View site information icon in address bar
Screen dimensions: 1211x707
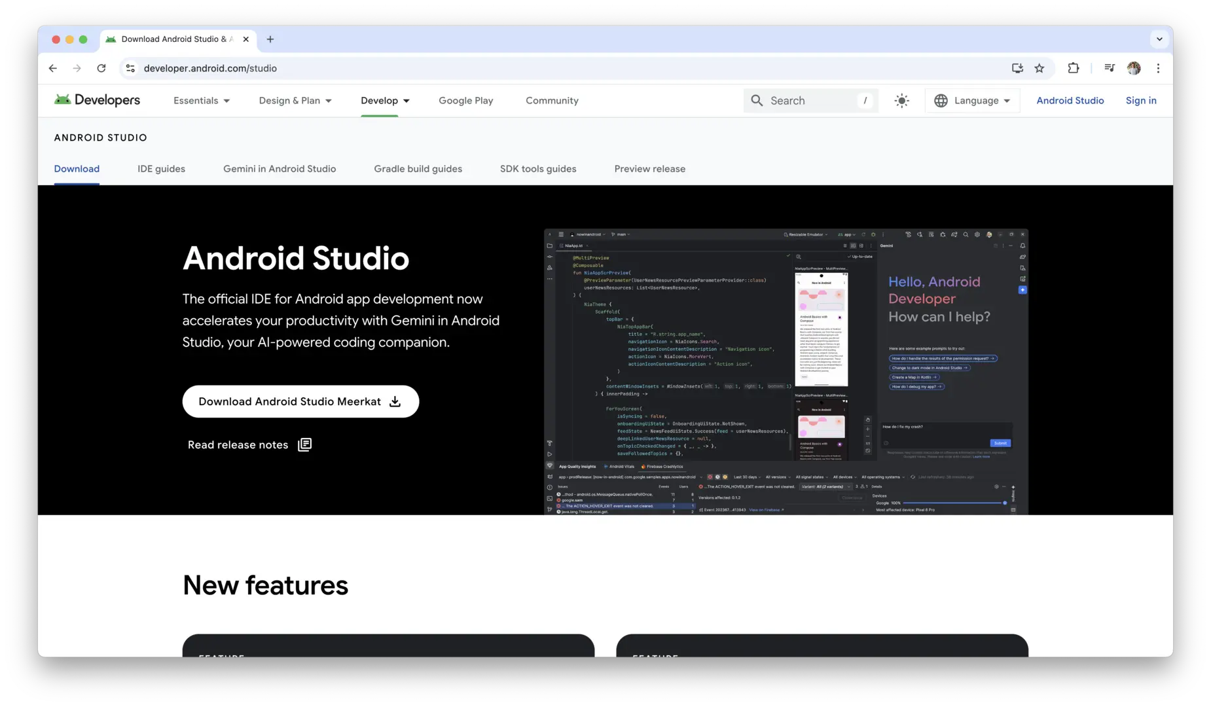[x=130, y=68]
